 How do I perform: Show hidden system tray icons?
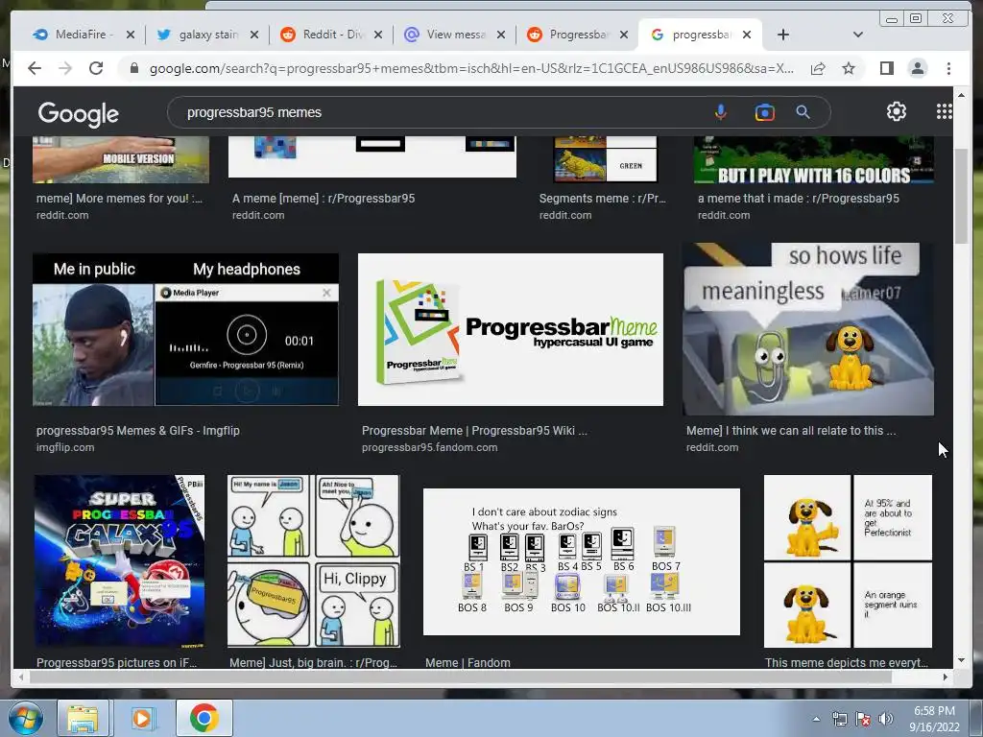tap(816, 719)
